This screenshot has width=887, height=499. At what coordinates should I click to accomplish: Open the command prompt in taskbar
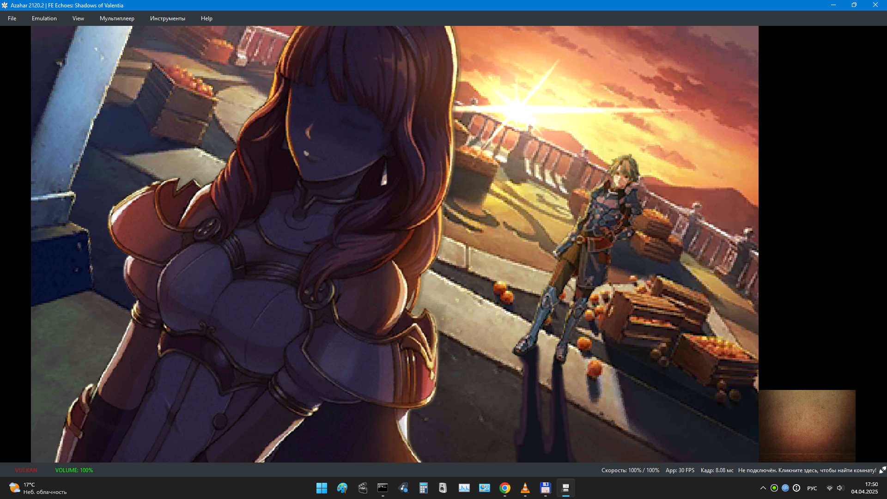pos(383,488)
